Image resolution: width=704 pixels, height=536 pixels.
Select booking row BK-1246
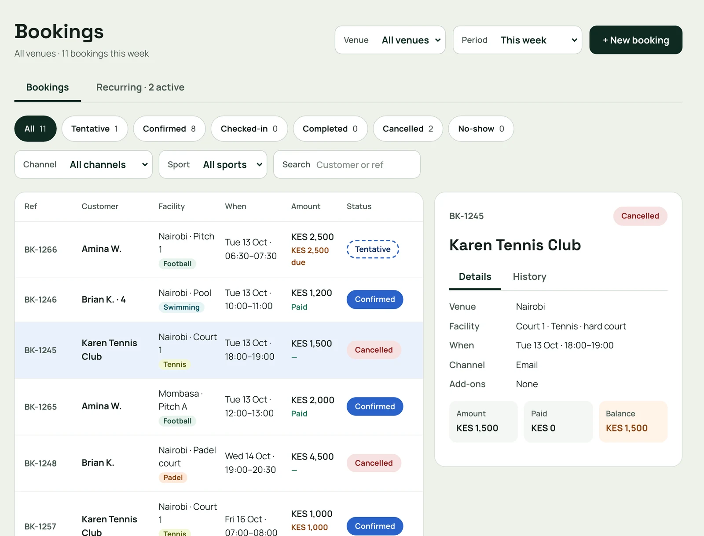[219, 300]
